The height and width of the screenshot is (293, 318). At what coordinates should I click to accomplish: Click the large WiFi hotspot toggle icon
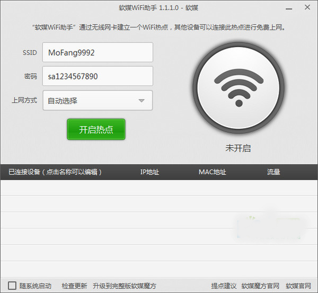[238, 87]
